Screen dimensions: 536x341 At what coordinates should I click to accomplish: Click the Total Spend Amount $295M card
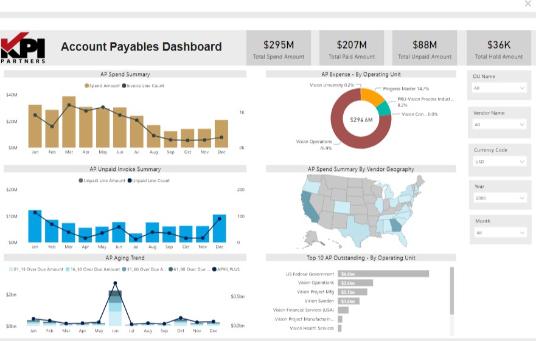[278, 48]
